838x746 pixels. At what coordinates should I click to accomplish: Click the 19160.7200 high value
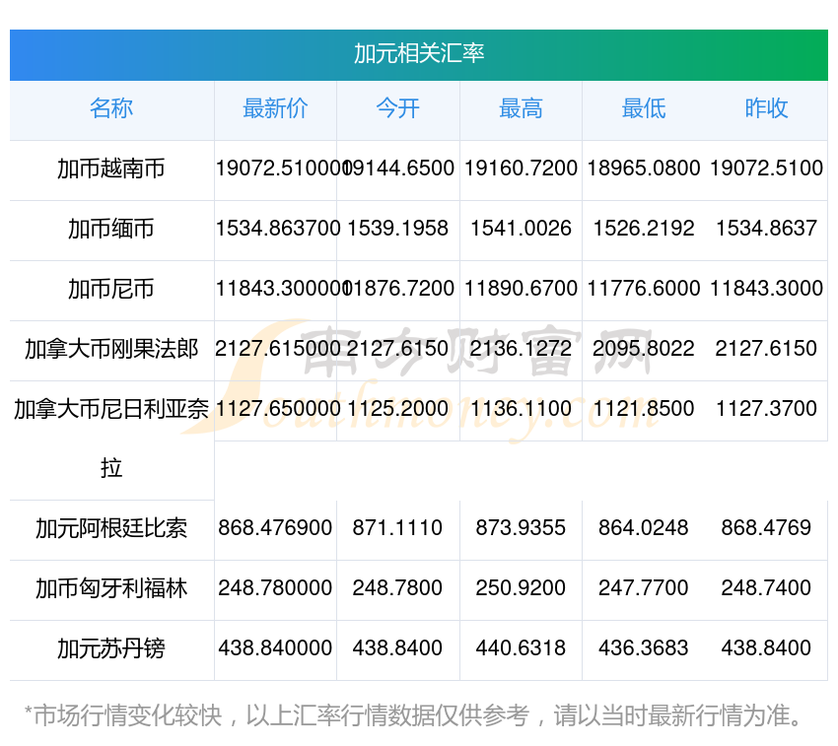click(x=522, y=169)
